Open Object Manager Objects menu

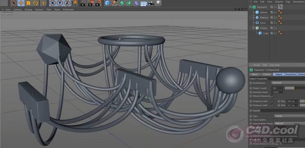point(279,2)
